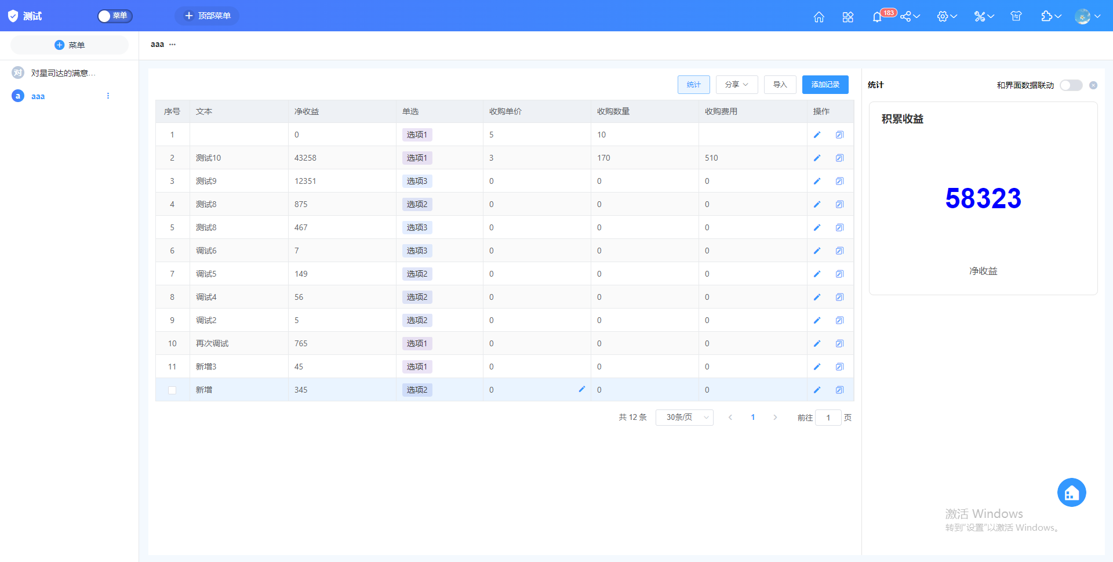Viewport: 1113px width, 562px height.
Task: Edit the row 调试6
Action: 817,251
